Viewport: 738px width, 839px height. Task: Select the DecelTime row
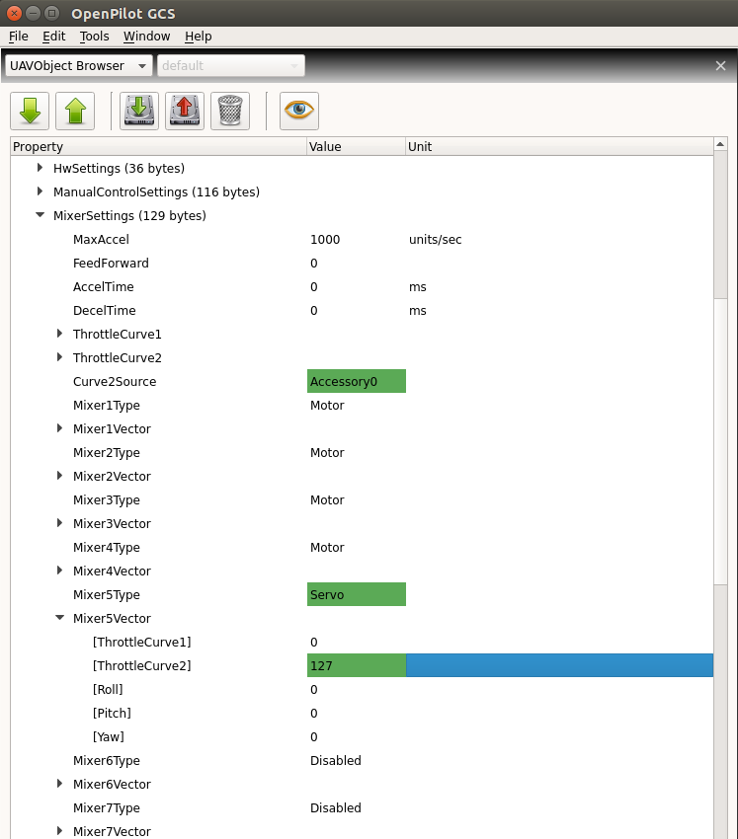click(x=362, y=310)
